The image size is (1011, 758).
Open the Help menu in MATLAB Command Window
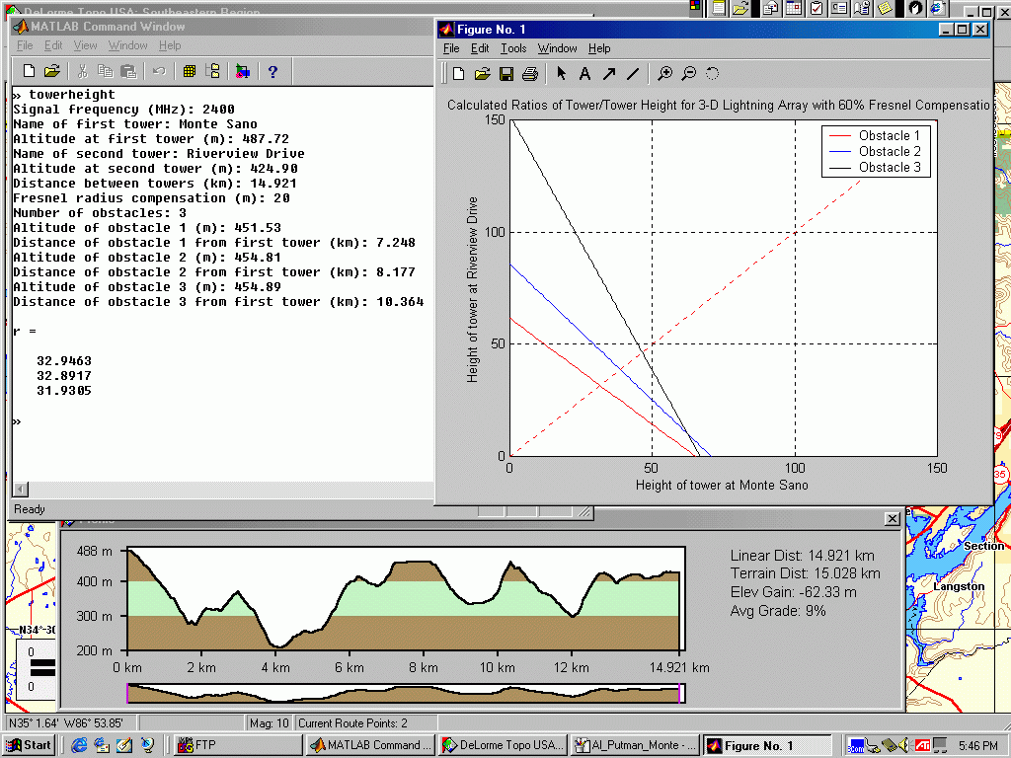tap(170, 45)
